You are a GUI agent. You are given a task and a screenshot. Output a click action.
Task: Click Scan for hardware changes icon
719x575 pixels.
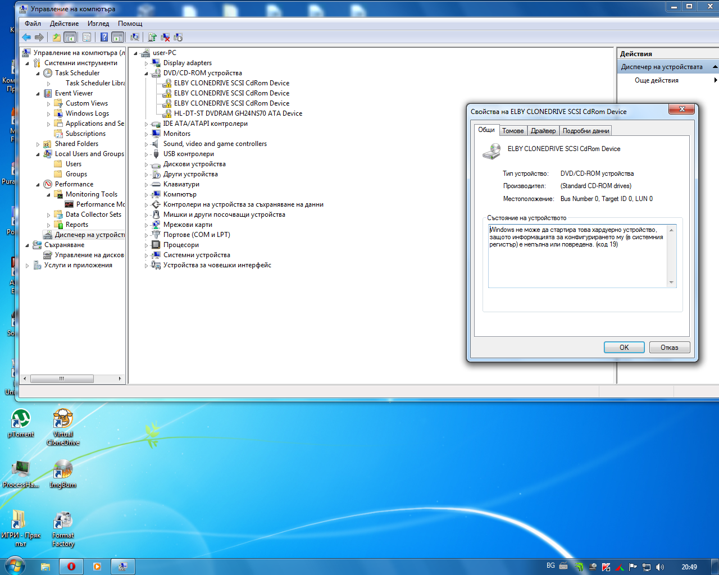[135, 37]
